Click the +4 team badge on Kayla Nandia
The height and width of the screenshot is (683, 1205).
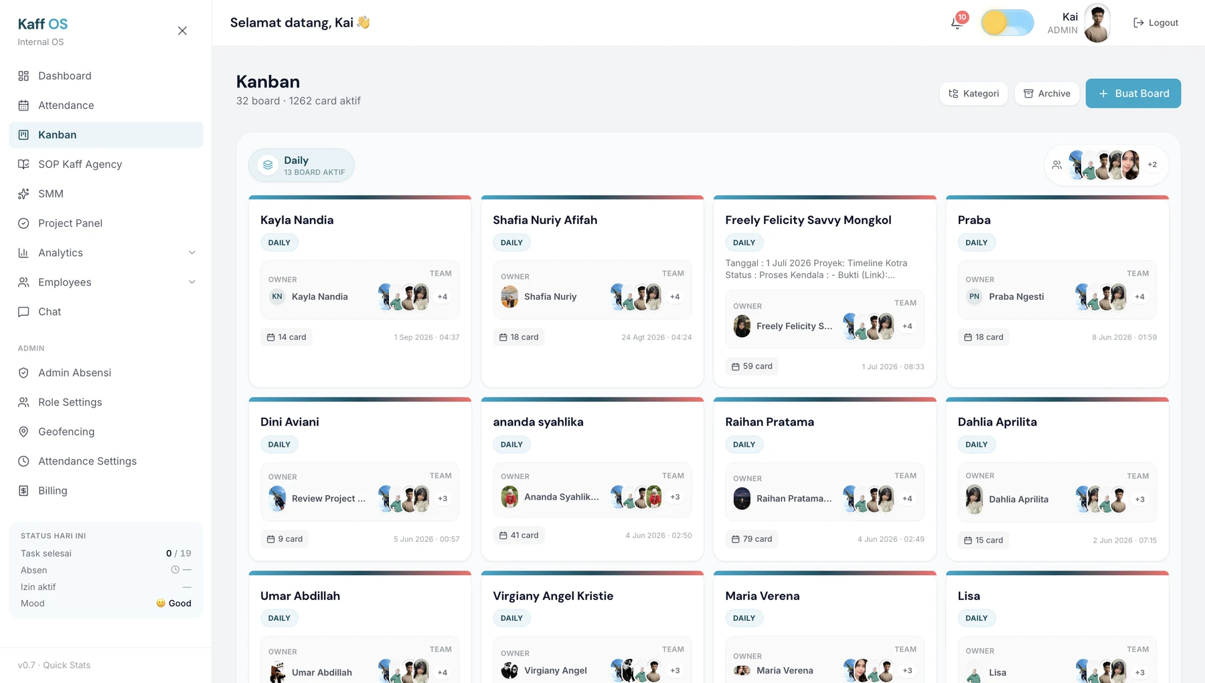443,296
